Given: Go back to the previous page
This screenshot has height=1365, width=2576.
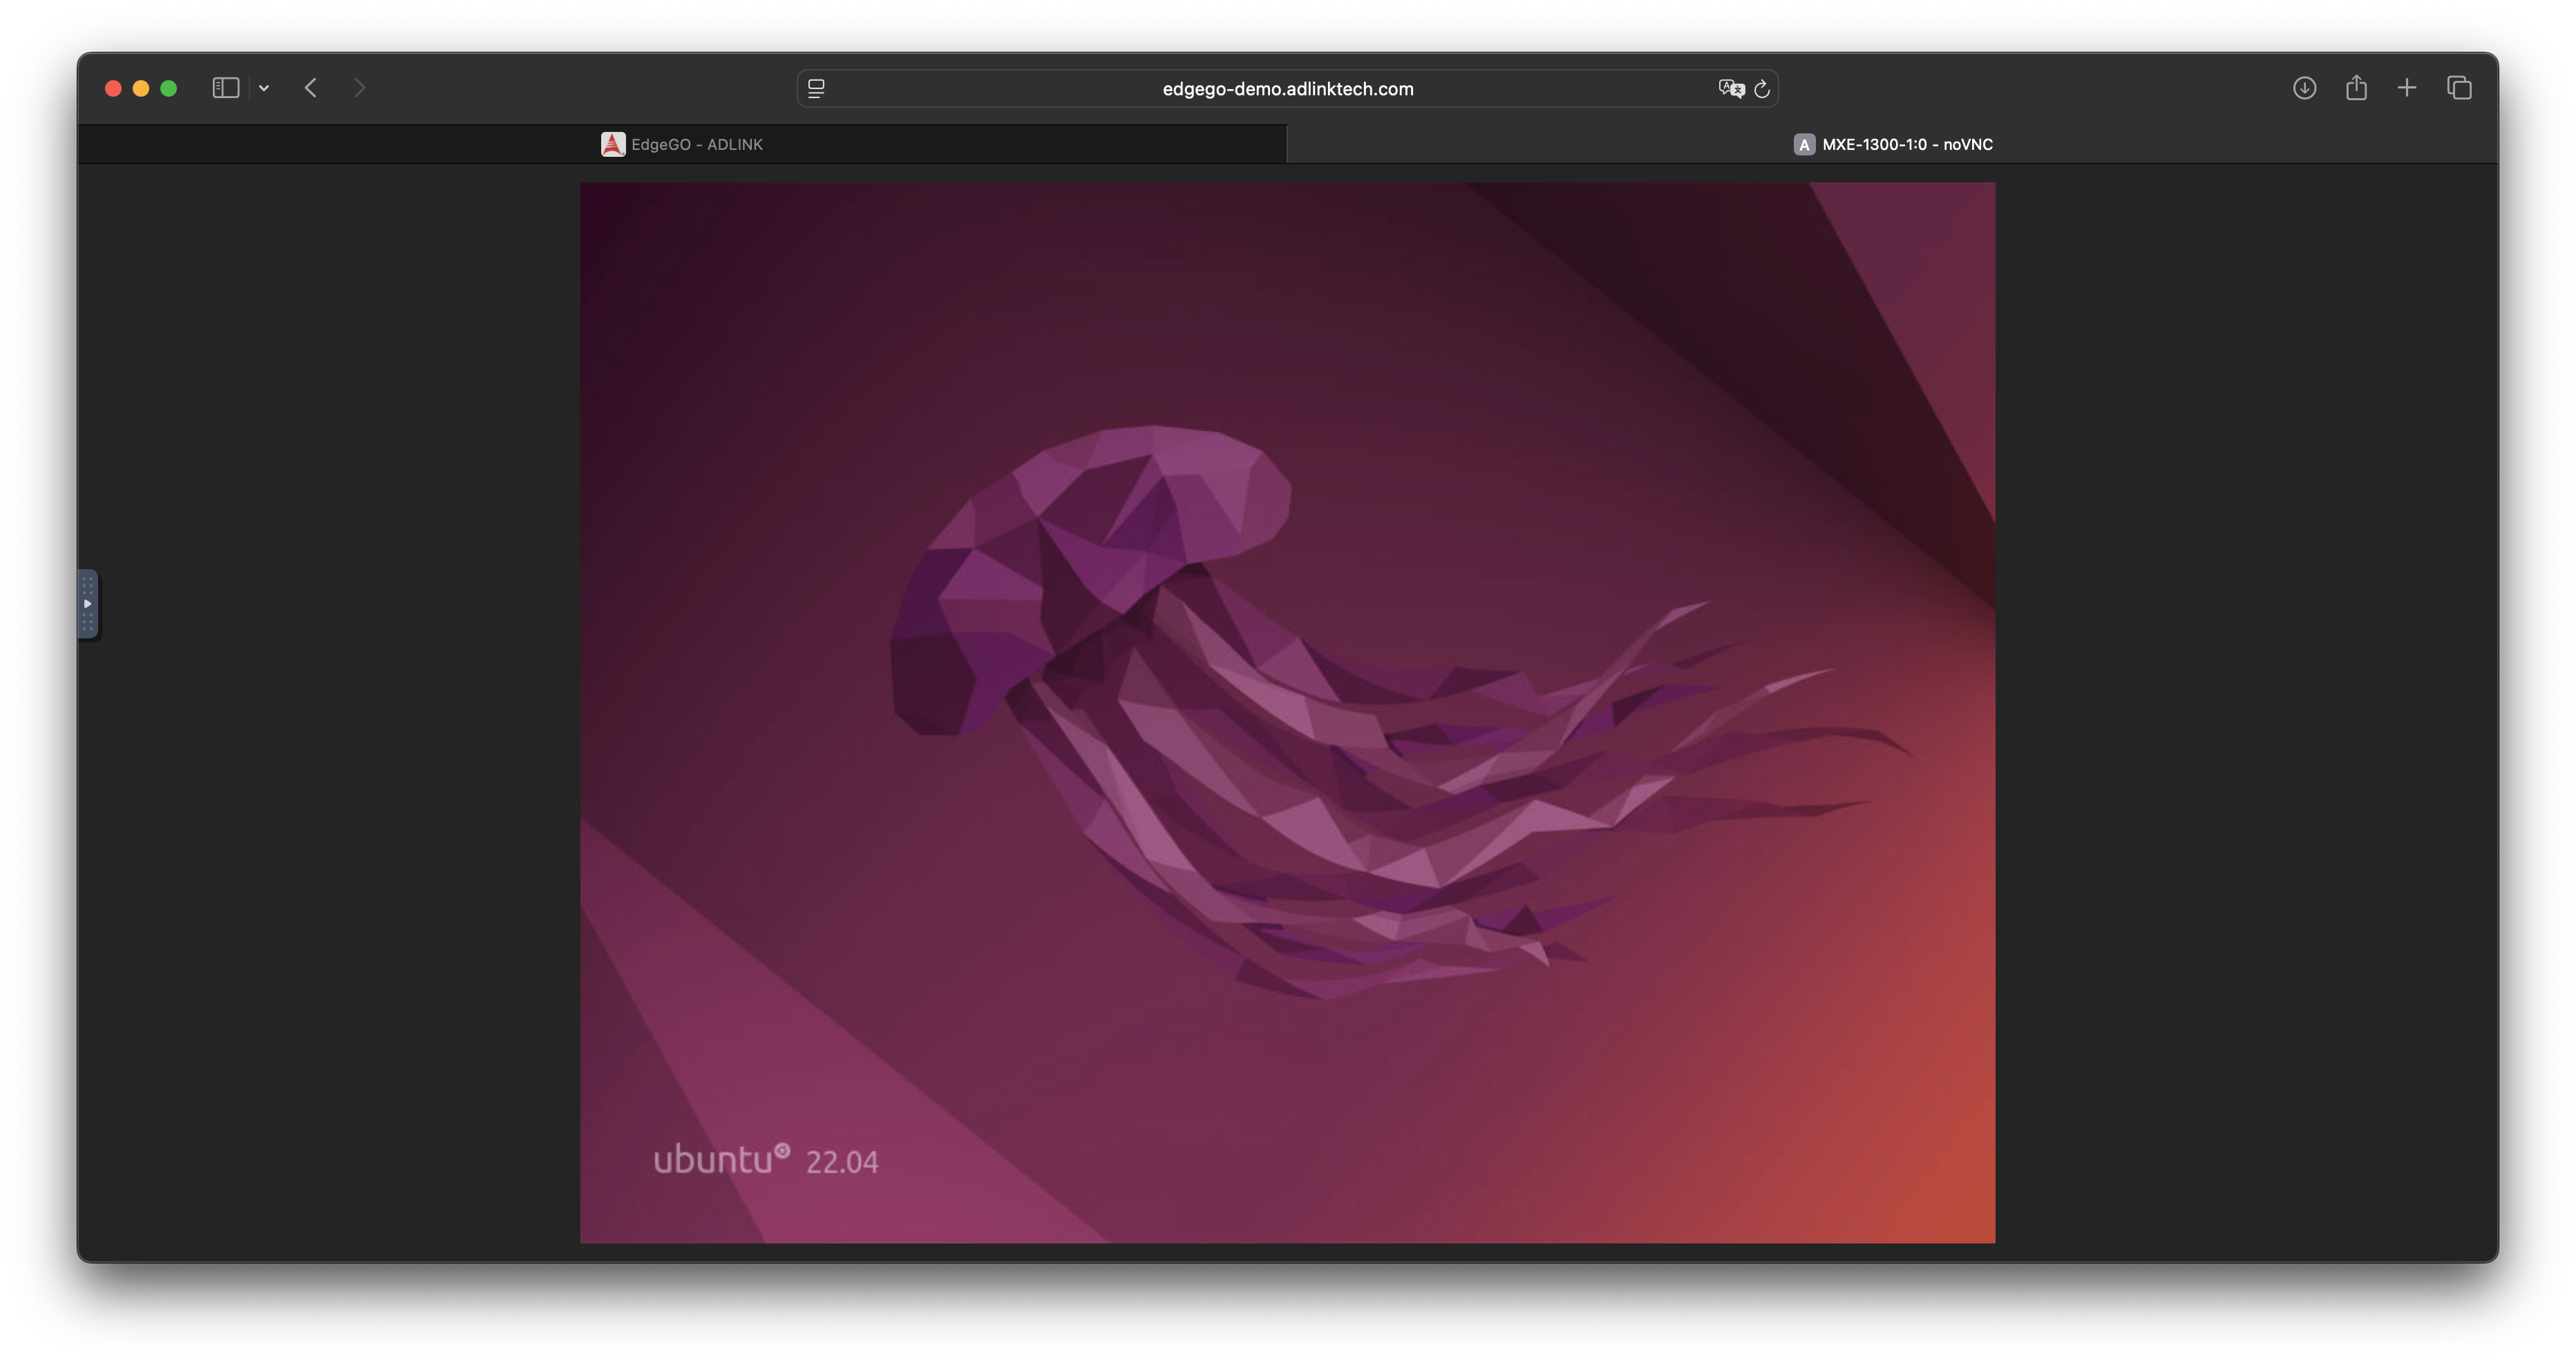Looking at the screenshot, I should (311, 88).
